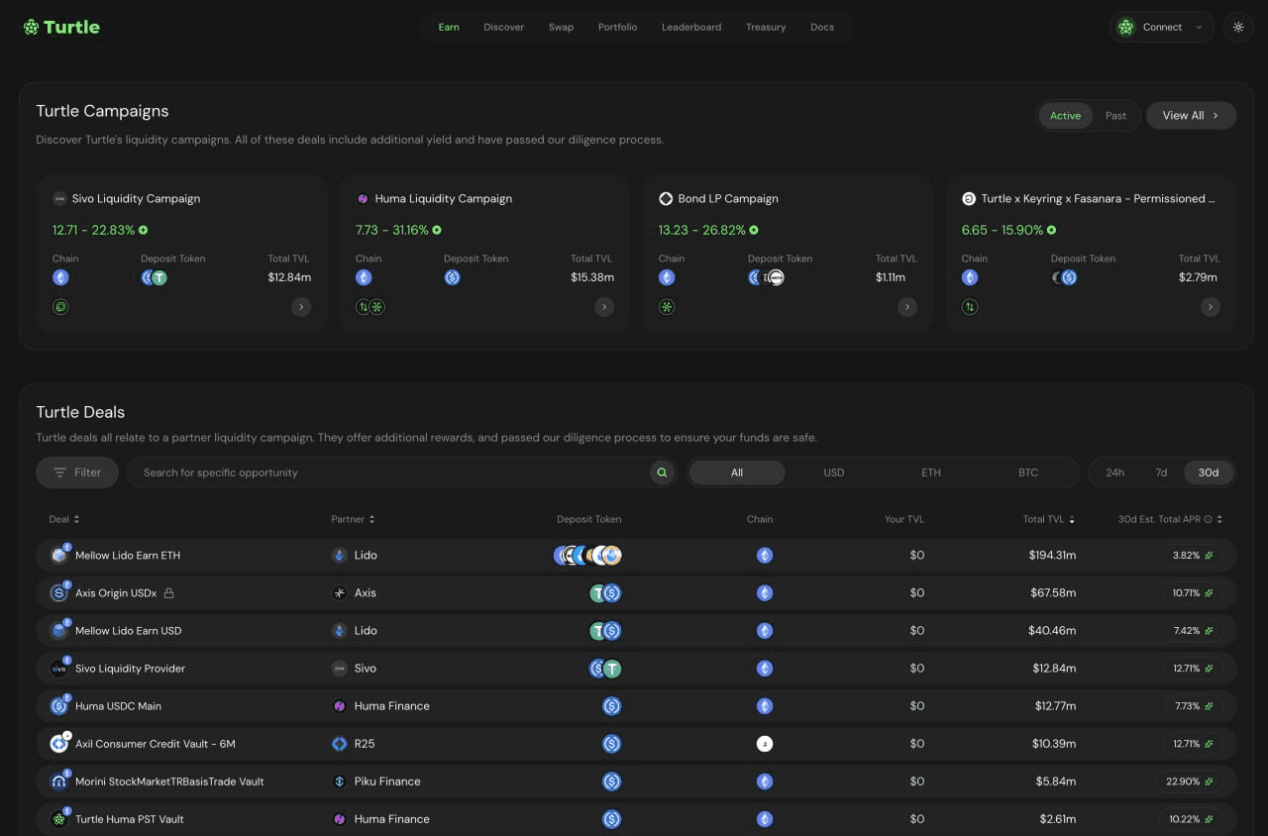Select the 30d time range
This screenshot has height=836, width=1268.
click(x=1209, y=472)
